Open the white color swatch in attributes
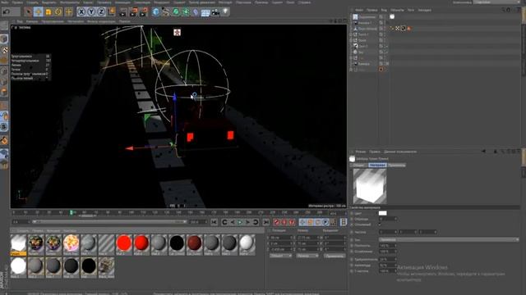Screen dimensions: 526x295 click(382, 213)
